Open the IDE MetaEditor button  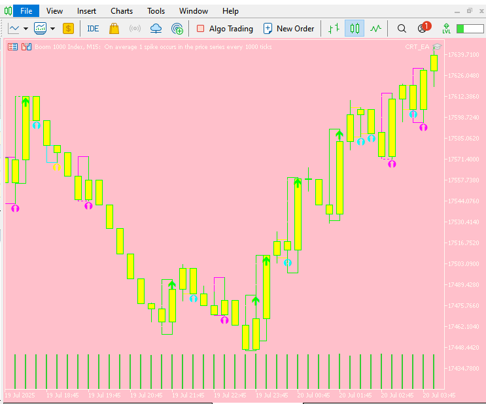(x=93, y=29)
